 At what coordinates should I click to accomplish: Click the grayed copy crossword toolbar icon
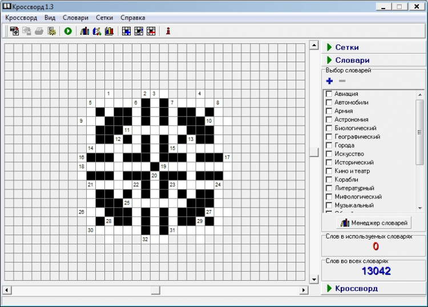click(x=27, y=31)
